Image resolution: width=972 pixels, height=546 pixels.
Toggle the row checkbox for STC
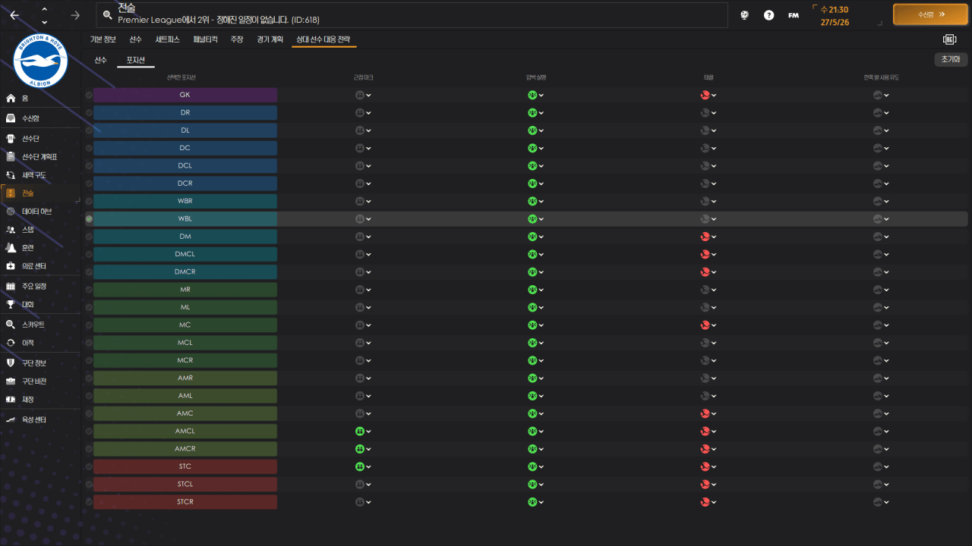point(89,466)
